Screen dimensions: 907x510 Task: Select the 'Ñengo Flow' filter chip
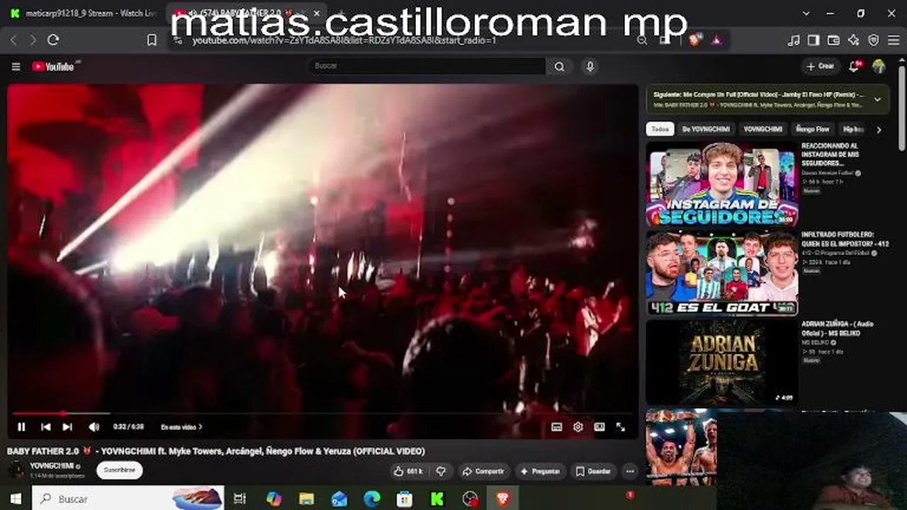(x=813, y=130)
